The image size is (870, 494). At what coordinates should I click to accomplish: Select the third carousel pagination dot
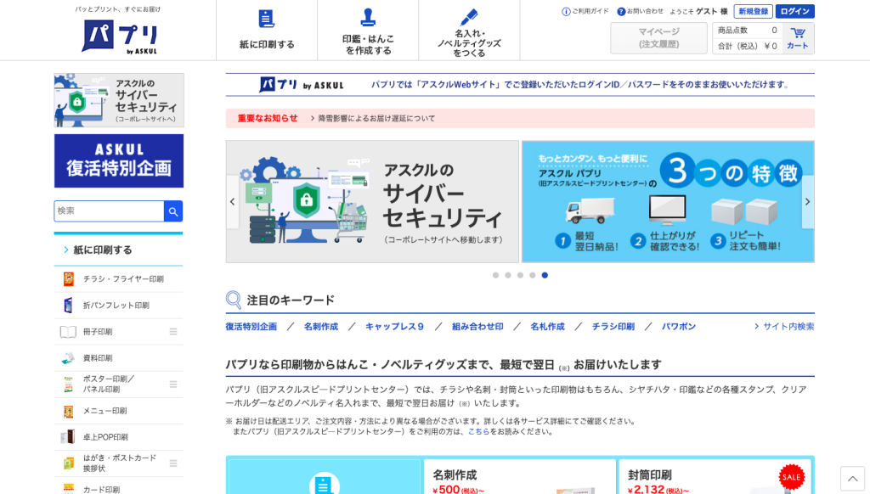point(520,275)
